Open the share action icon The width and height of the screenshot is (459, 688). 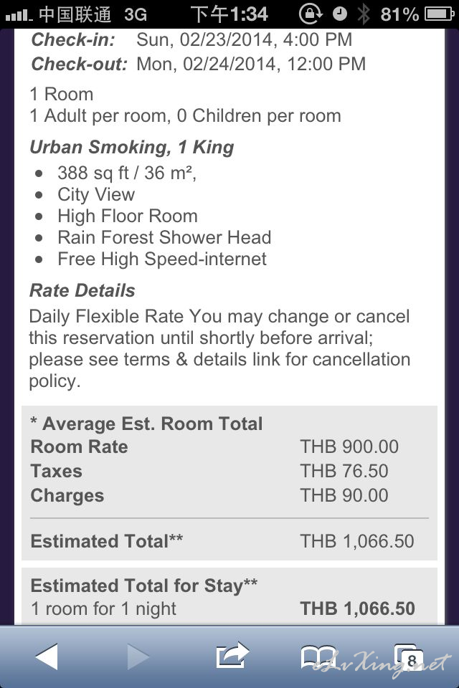point(232,655)
